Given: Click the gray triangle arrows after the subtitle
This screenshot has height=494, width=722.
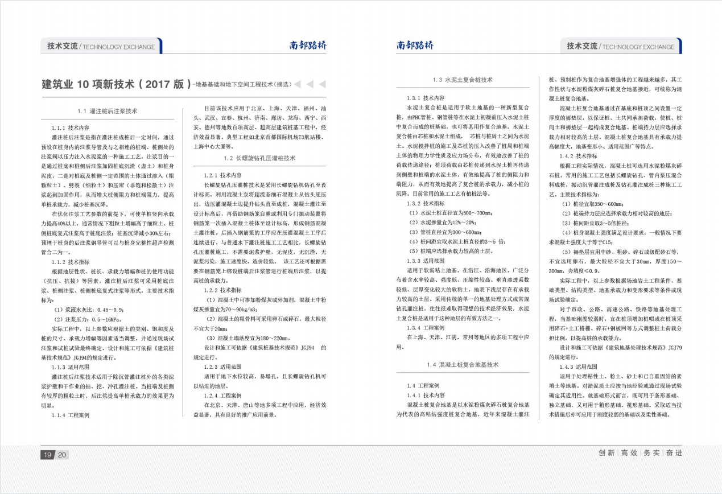Looking at the screenshot, I should click(310, 84).
